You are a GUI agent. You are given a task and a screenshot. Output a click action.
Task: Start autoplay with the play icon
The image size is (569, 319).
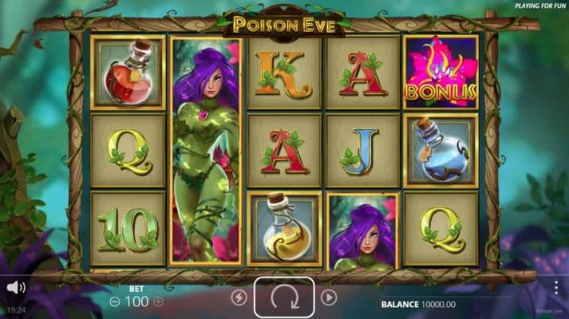[x=329, y=297]
